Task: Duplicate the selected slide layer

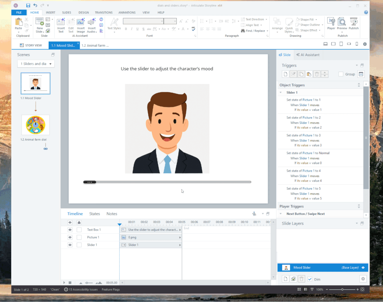Action: 293,279
